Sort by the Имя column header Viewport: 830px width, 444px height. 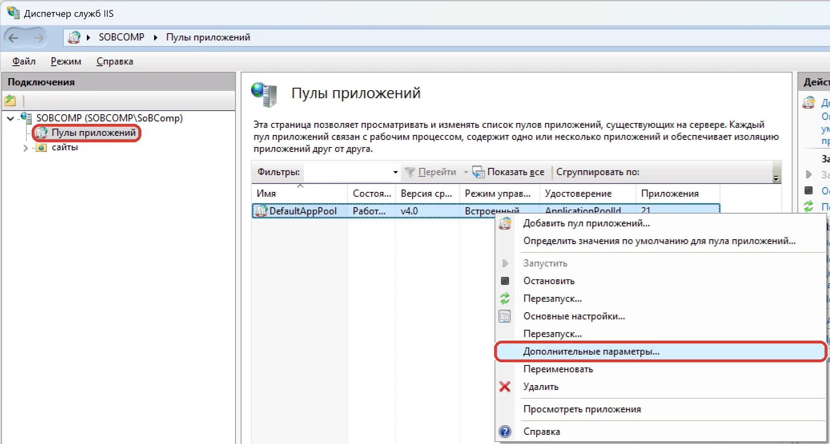[x=299, y=194]
